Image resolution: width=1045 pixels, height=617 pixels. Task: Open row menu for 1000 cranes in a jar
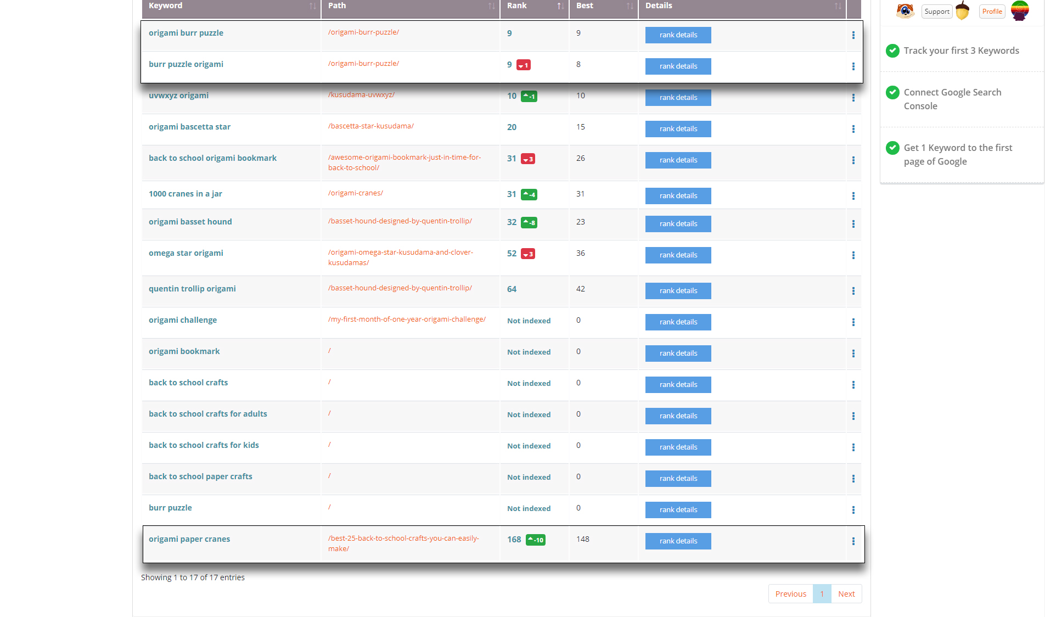[853, 196]
